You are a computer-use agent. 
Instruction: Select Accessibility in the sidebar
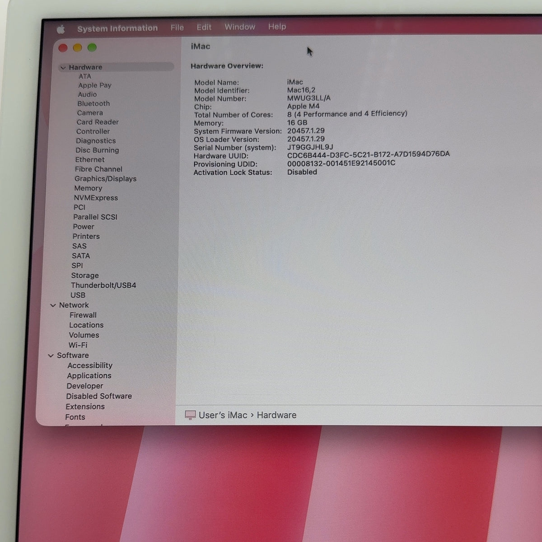click(x=90, y=365)
